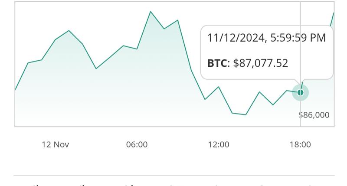347x186 pixels.
Task: Click the second-highest peak just before the steep drop
Action: click(x=178, y=20)
